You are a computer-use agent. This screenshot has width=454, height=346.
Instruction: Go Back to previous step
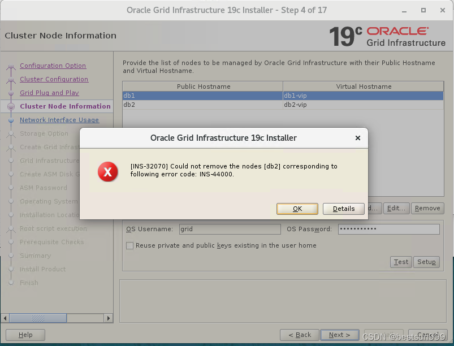[300, 335]
